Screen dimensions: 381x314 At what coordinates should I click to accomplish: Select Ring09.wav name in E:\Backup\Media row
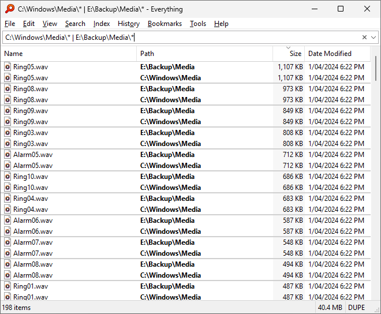click(x=31, y=111)
